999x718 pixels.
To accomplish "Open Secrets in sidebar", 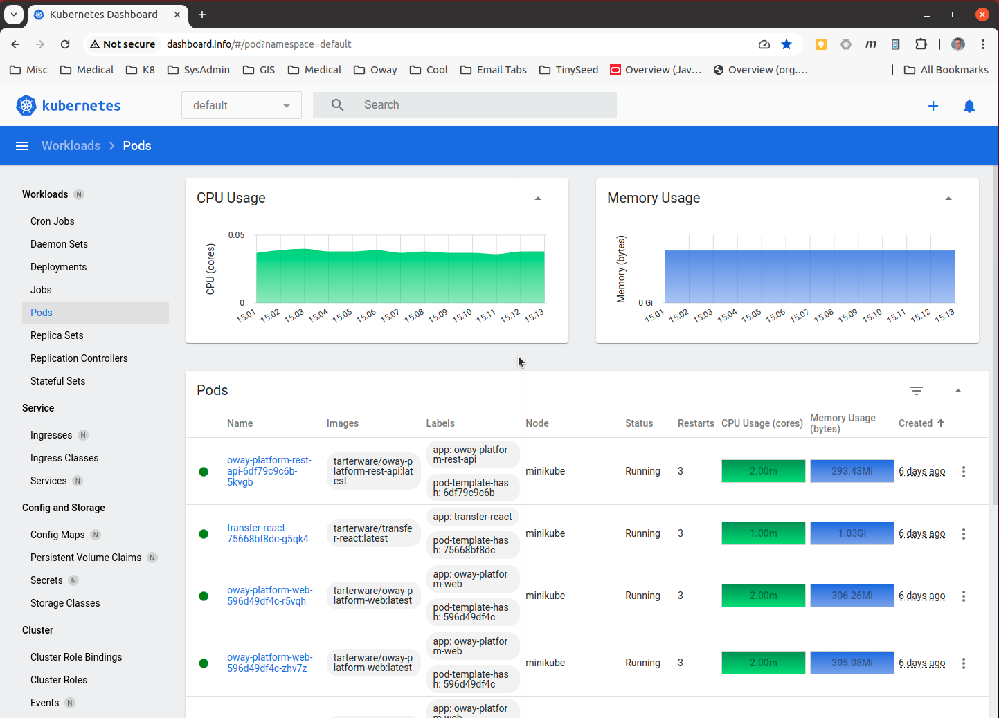I will 46,580.
